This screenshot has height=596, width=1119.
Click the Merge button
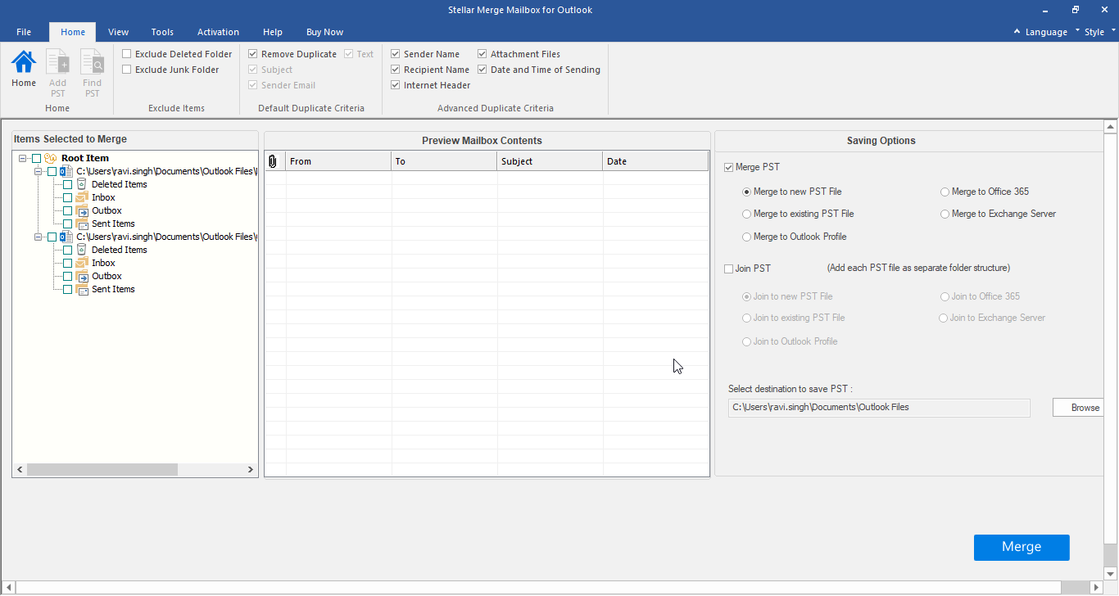point(1022,547)
